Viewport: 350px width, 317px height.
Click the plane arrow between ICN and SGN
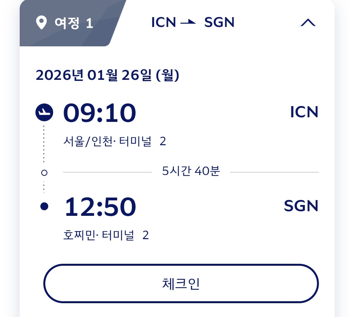tap(188, 23)
